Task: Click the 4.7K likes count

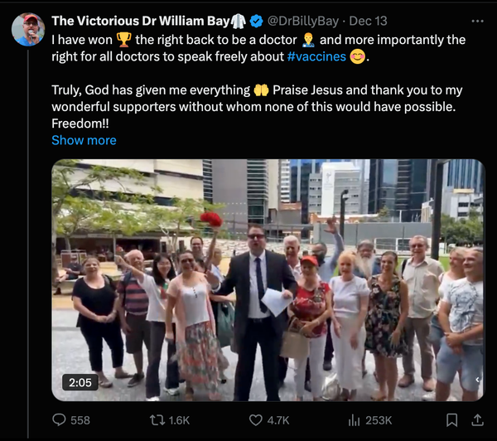Action: tap(278, 420)
